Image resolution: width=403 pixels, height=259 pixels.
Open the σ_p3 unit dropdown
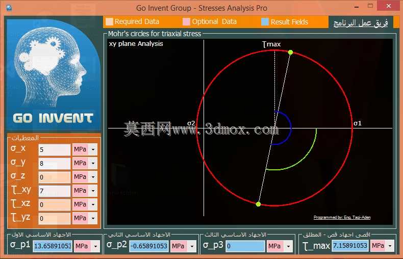coord(288,246)
